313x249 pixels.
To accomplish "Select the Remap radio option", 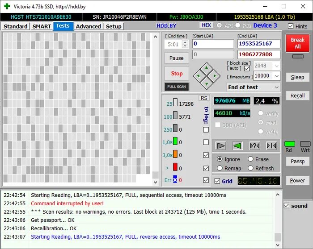I will click(x=220, y=168).
